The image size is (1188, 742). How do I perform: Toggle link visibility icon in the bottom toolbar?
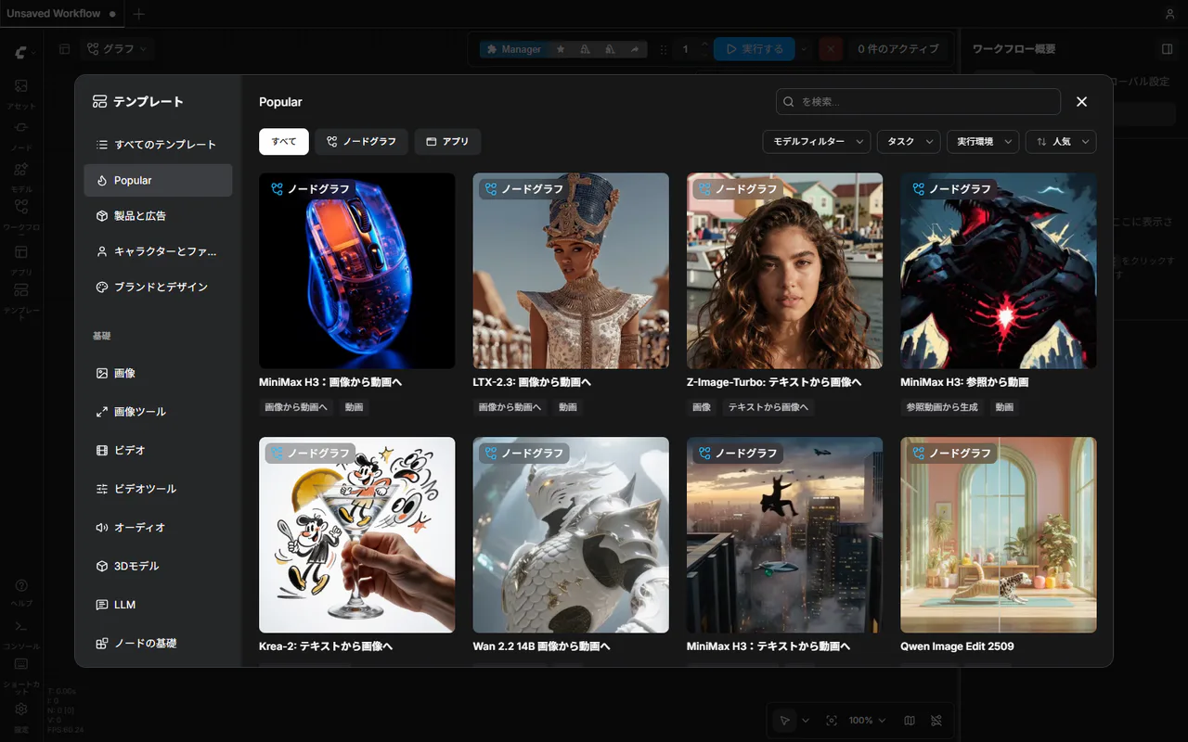point(936,721)
